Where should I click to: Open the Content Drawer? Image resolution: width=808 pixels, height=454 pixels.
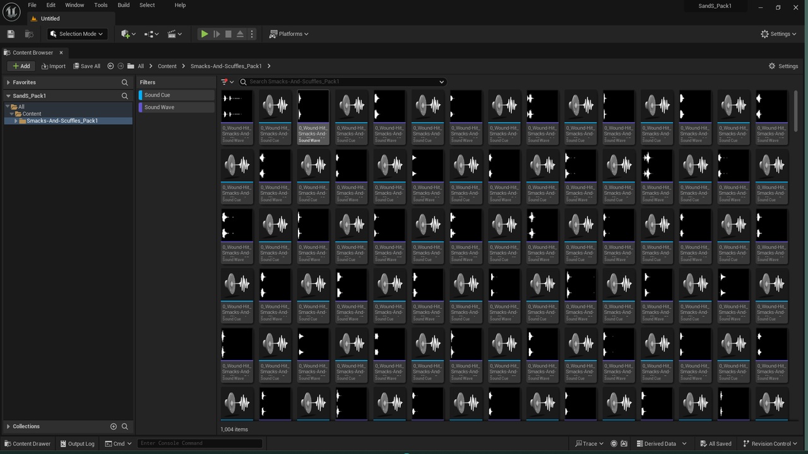27,444
